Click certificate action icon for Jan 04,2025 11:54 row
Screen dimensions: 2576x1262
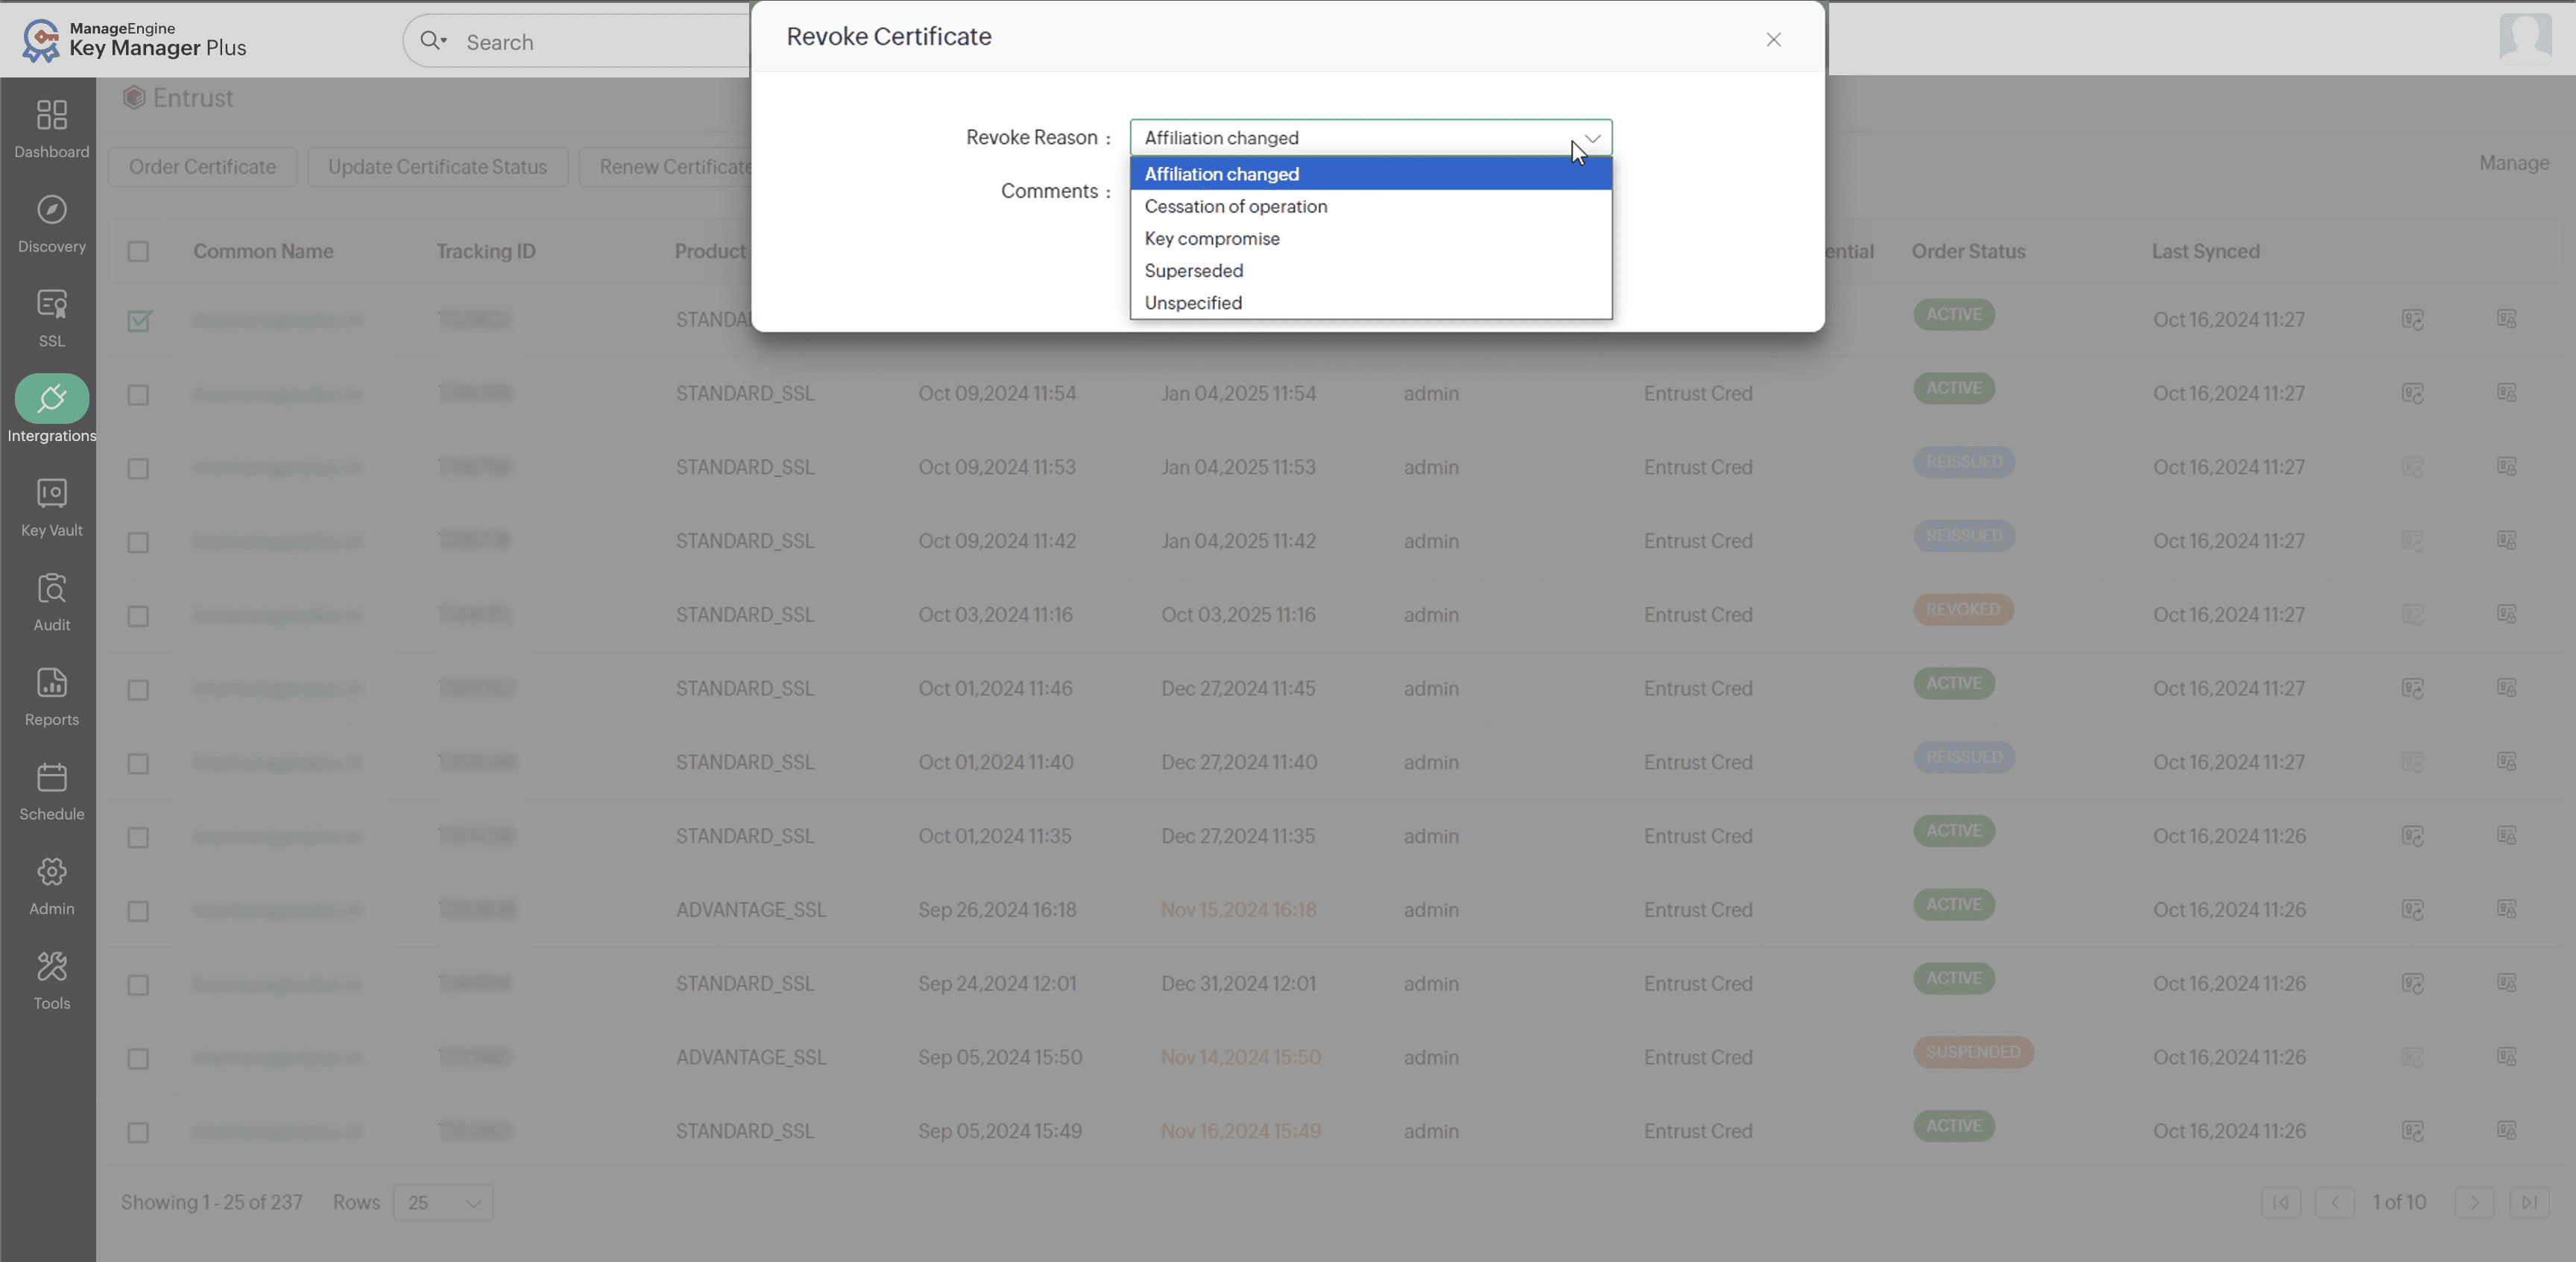coord(2412,393)
